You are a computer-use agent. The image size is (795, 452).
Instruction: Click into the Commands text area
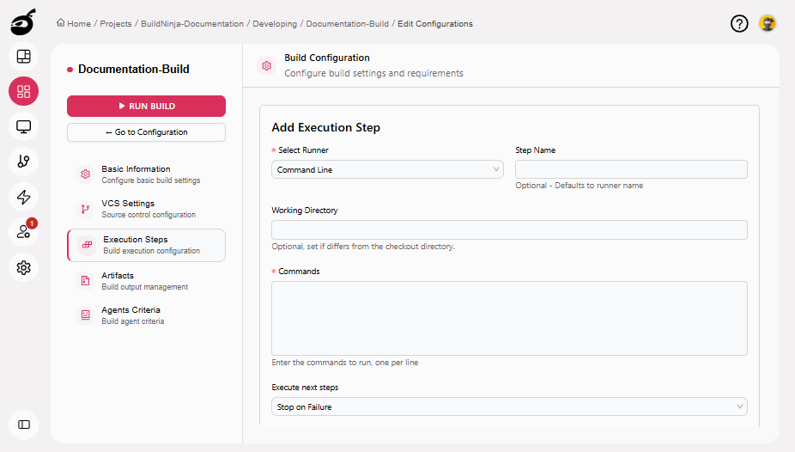tap(509, 318)
